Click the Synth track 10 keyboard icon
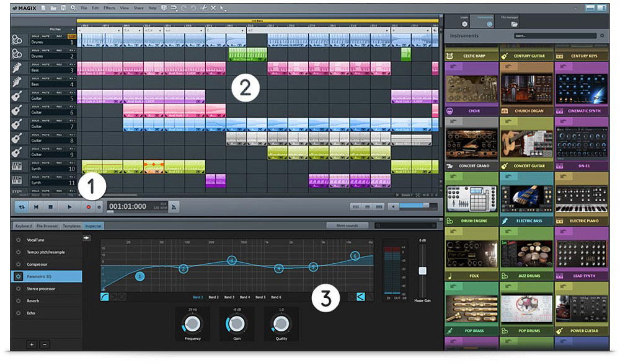Image resolution: width=620 pixels, height=363 pixels. pos(17,166)
